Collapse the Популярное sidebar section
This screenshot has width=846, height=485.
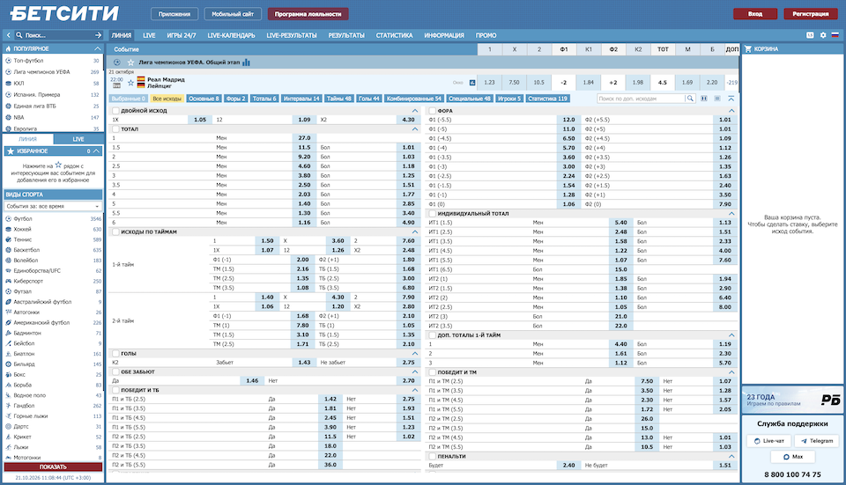(x=98, y=48)
